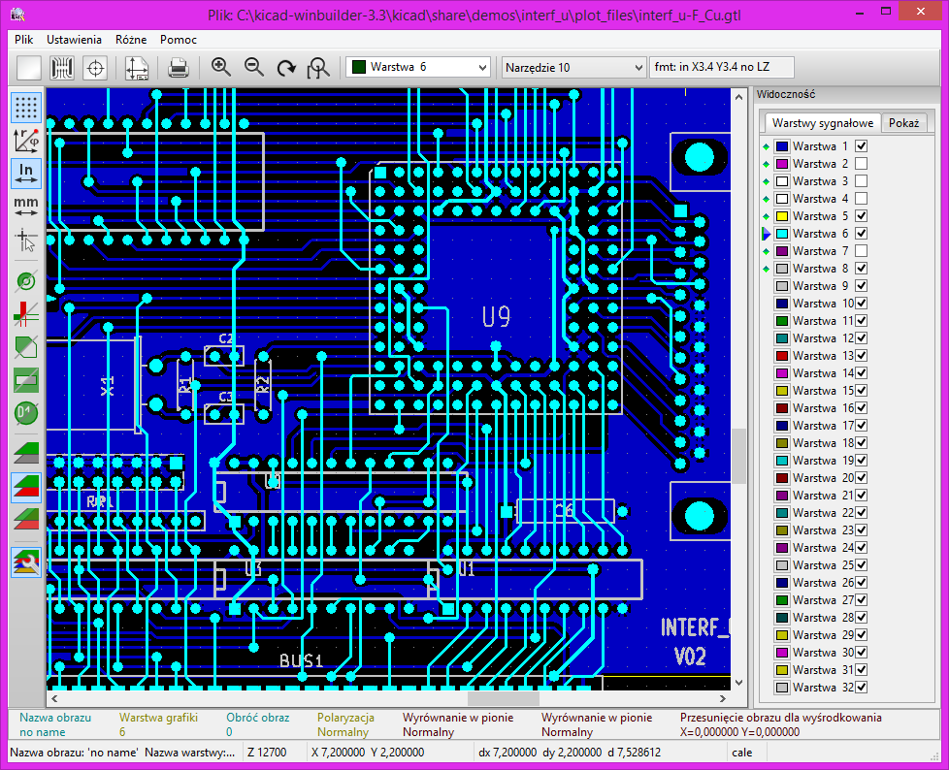
Task: Switch units to millimeters
Action: 25,204
